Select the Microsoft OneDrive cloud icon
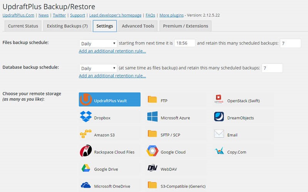 click(x=86, y=185)
